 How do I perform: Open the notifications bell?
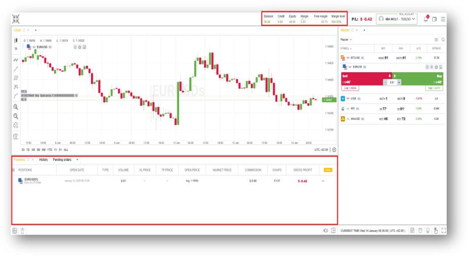point(426,19)
